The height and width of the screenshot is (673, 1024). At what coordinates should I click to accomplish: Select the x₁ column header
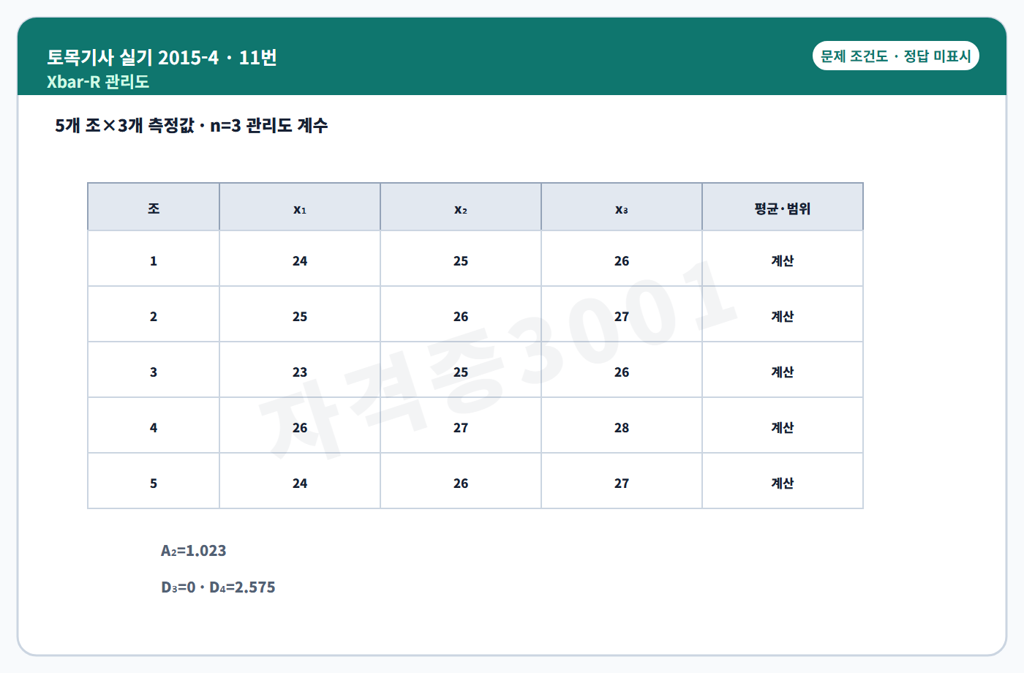pos(300,208)
